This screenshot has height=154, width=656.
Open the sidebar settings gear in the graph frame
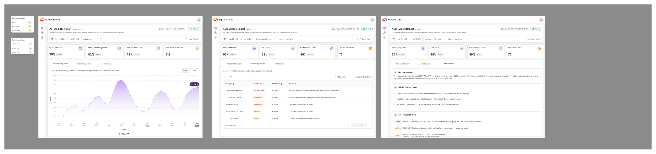click(42, 38)
